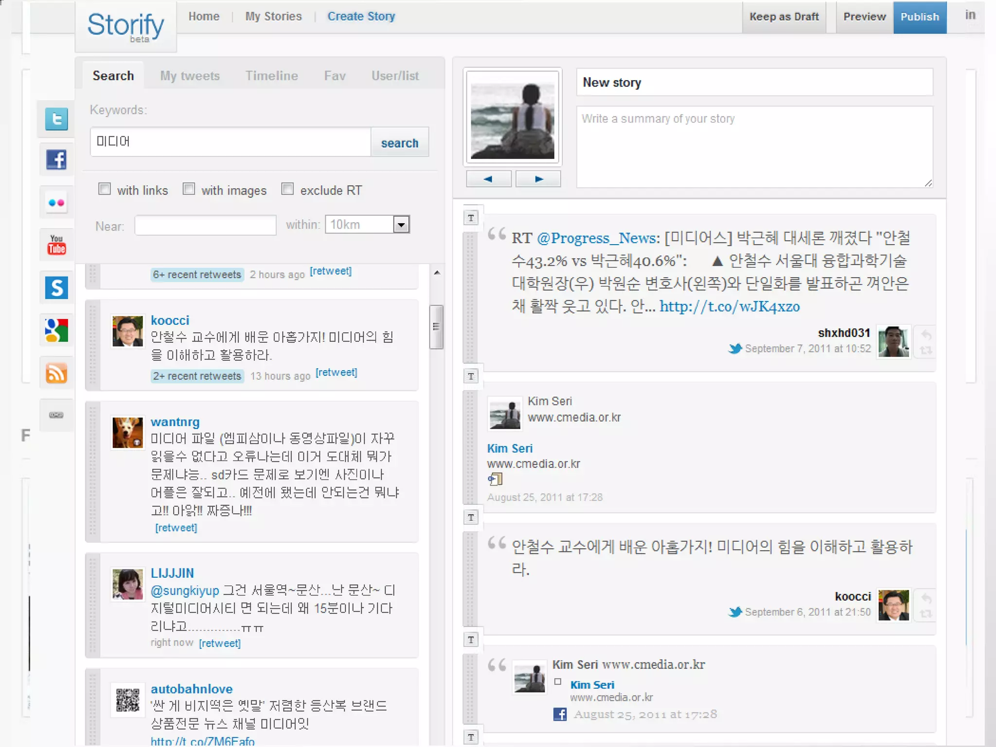The height and width of the screenshot is (747, 996).
Task: Select the Storify S source icon
Action: pos(56,287)
